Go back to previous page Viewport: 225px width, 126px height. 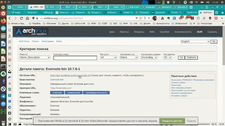click(x=9, y=18)
